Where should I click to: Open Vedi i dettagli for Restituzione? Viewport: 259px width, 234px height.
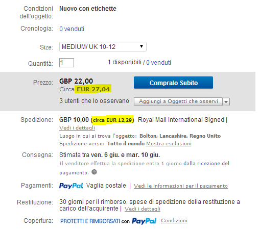143,209
